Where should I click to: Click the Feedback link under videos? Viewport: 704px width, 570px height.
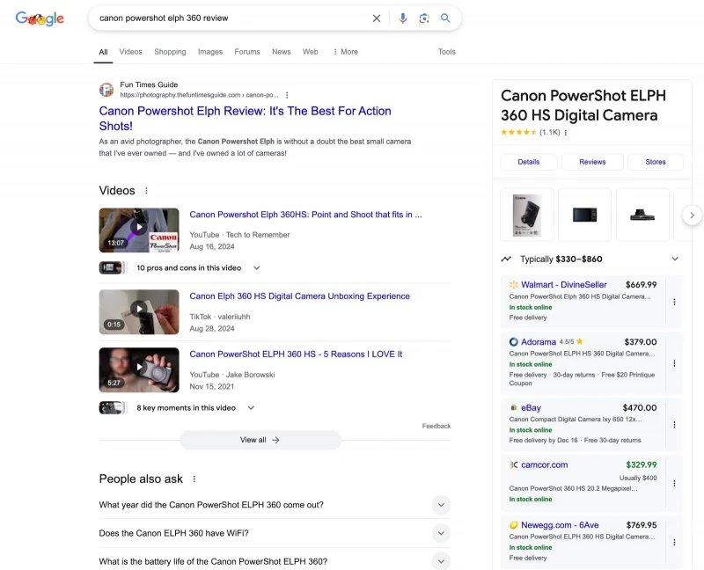click(x=436, y=426)
